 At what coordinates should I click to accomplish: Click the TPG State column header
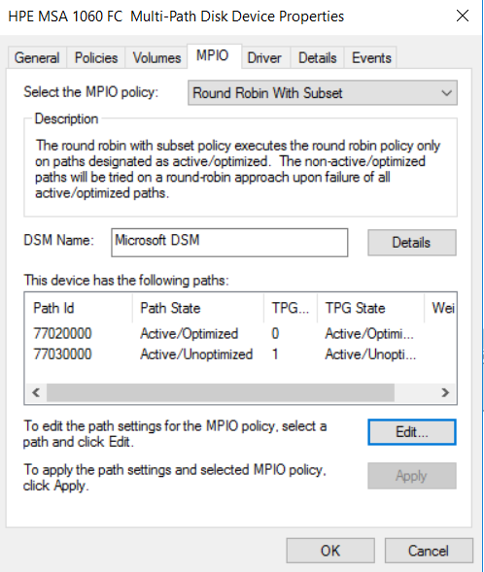point(370,308)
